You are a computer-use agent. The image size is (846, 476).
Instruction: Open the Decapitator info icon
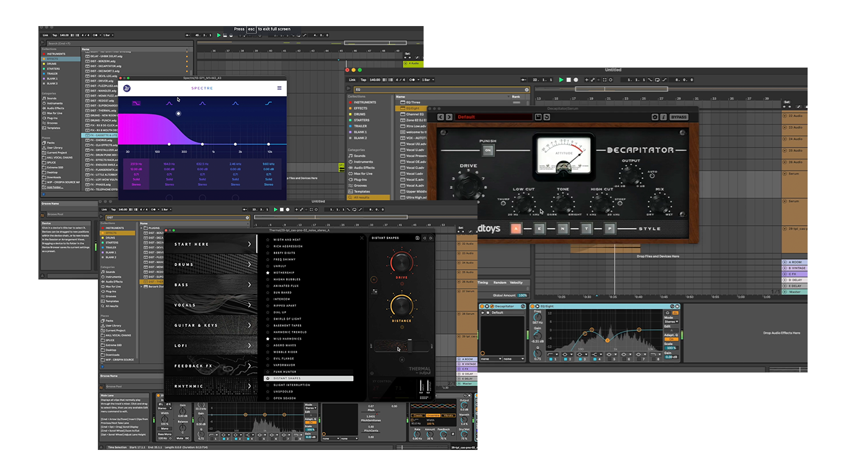[x=663, y=117]
